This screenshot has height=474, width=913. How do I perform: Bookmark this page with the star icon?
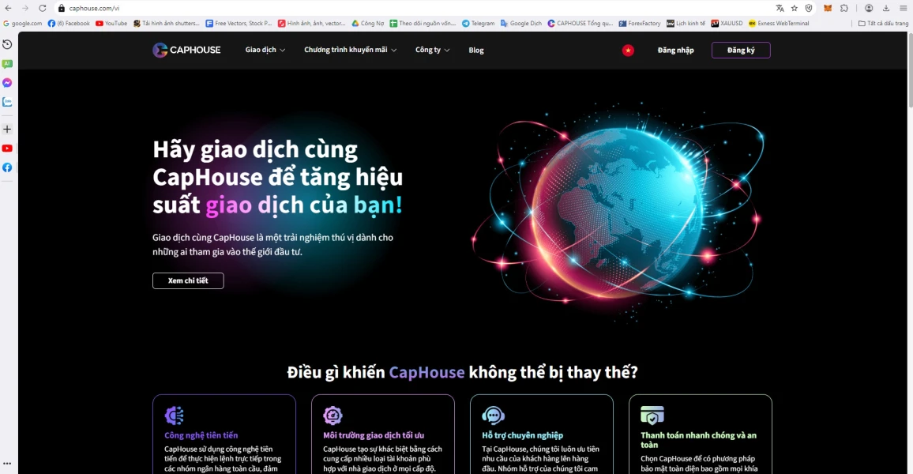(795, 8)
